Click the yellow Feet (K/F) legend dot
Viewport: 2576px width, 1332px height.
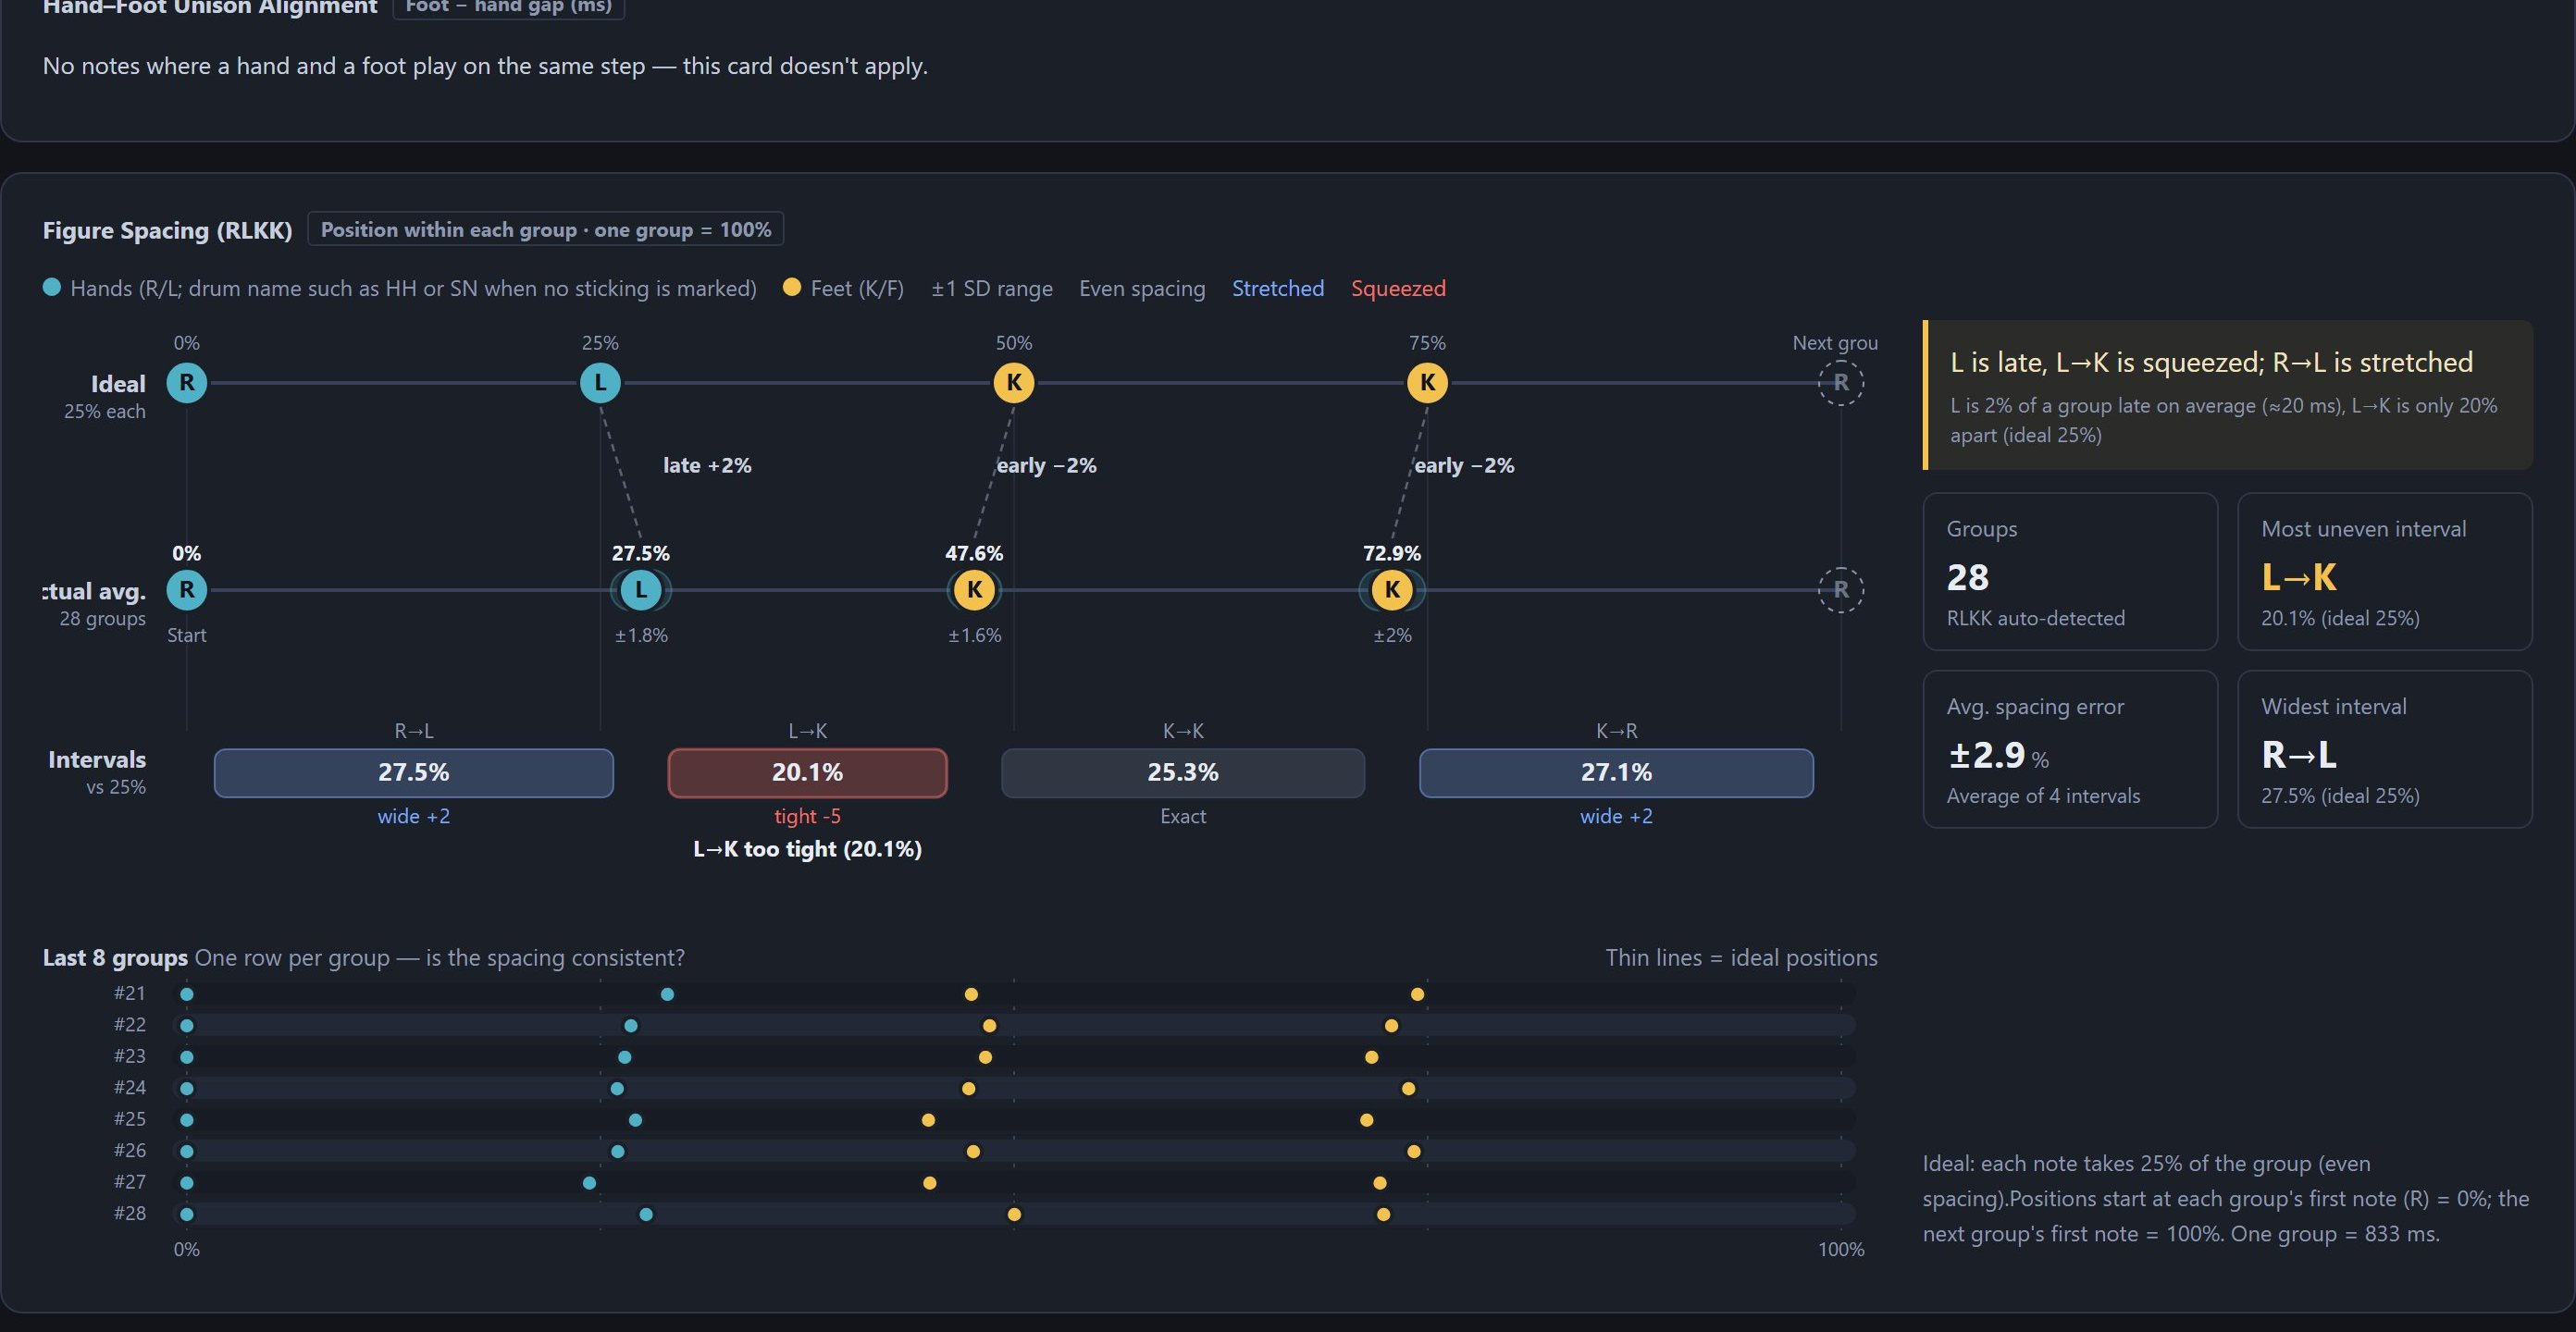[792, 288]
